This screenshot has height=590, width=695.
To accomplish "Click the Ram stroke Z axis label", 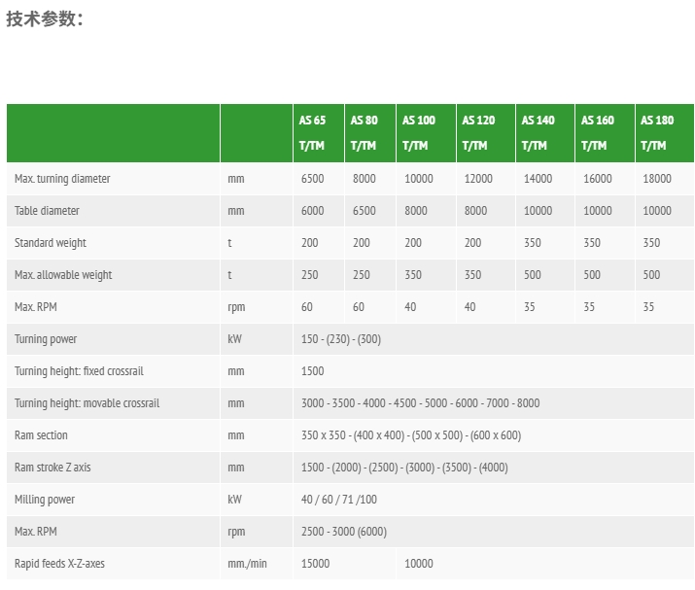I will point(52,468).
